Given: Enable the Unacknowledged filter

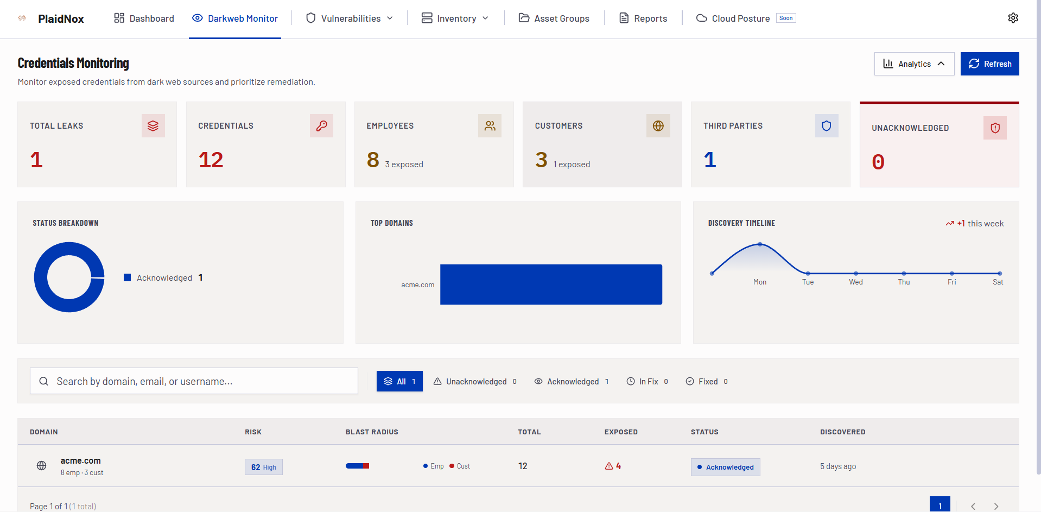Looking at the screenshot, I should pyautogui.click(x=475, y=381).
